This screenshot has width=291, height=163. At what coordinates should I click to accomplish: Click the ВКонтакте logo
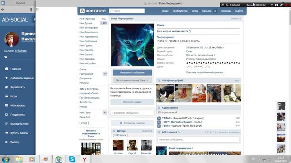point(93,11)
